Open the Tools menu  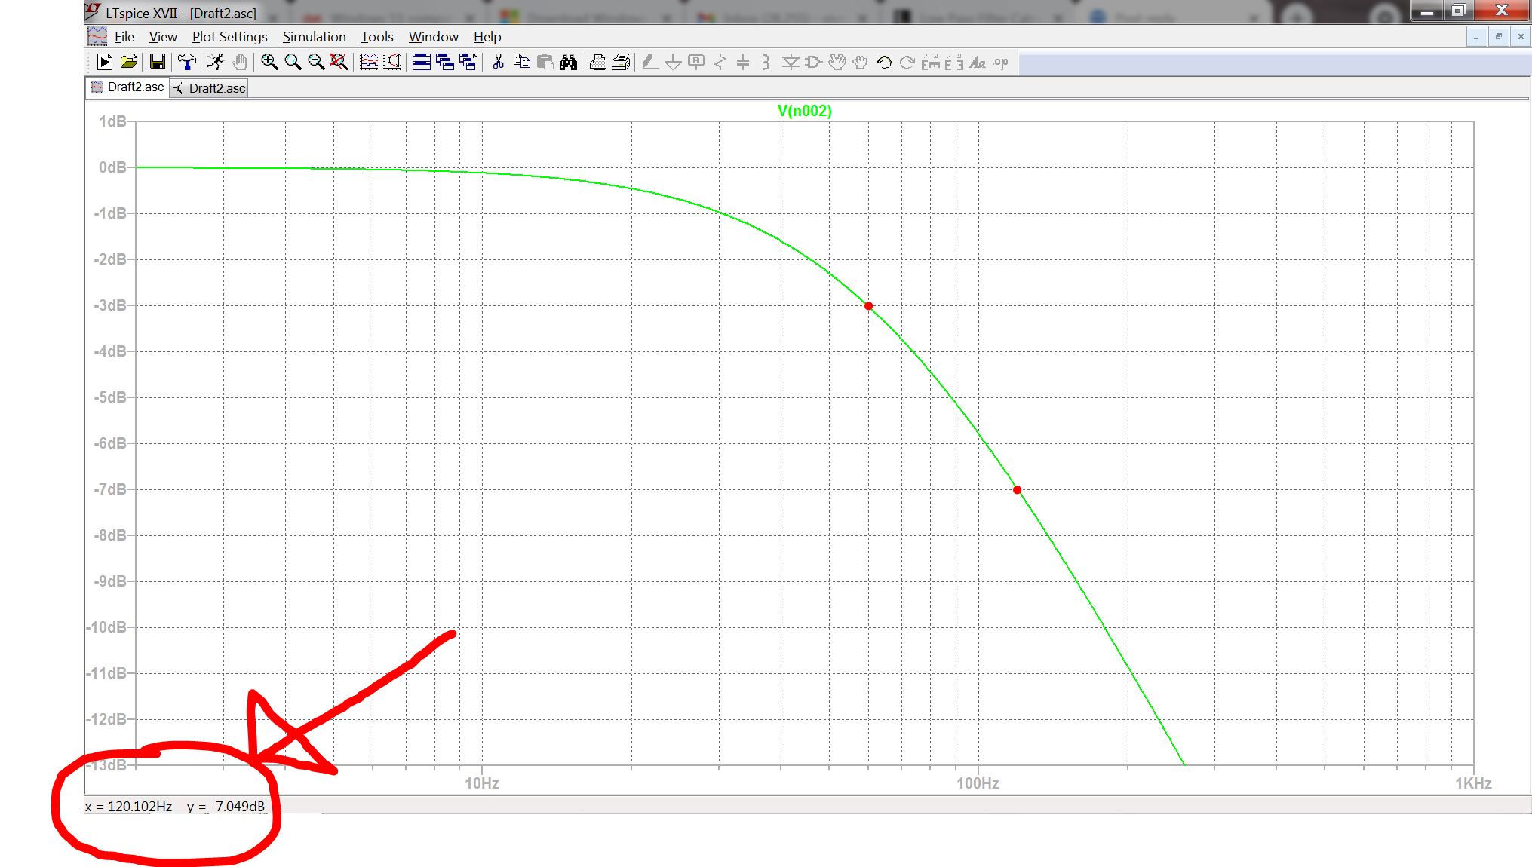(x=376, y=37)
